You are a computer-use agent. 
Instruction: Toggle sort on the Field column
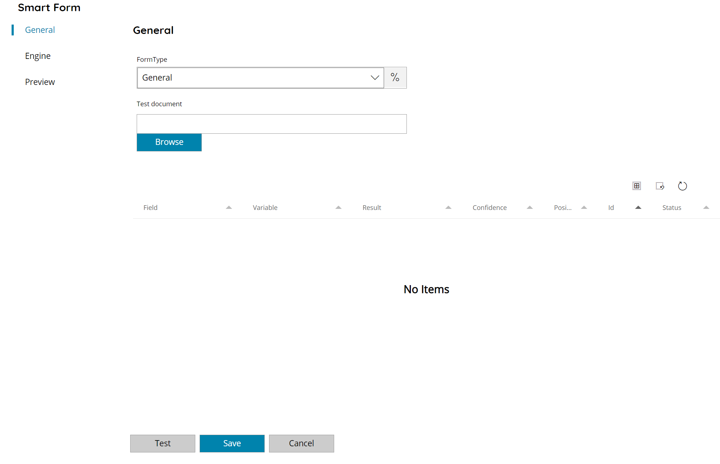click(229, 207)
